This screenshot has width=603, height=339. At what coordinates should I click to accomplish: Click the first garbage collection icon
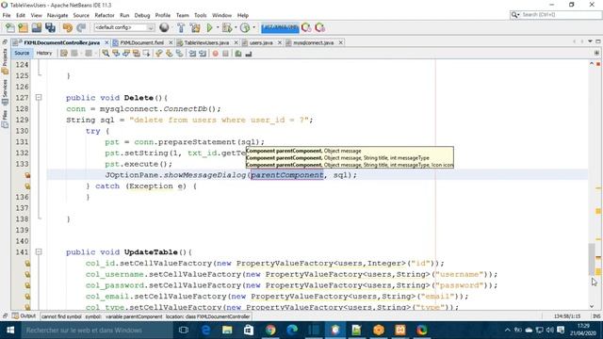[x=306, y=27]
